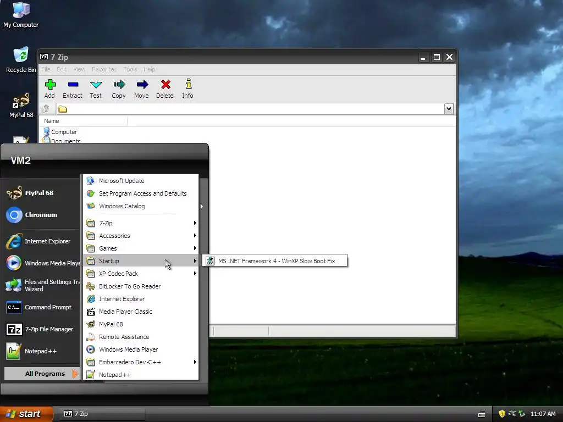The image size is (563, 422).
Task: Click the All Programs button
Action: tap(42, 374)
